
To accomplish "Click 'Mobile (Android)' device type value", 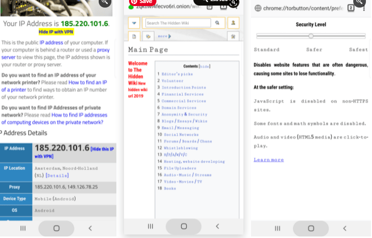I will pyautogui.click(x=55, y=199).
